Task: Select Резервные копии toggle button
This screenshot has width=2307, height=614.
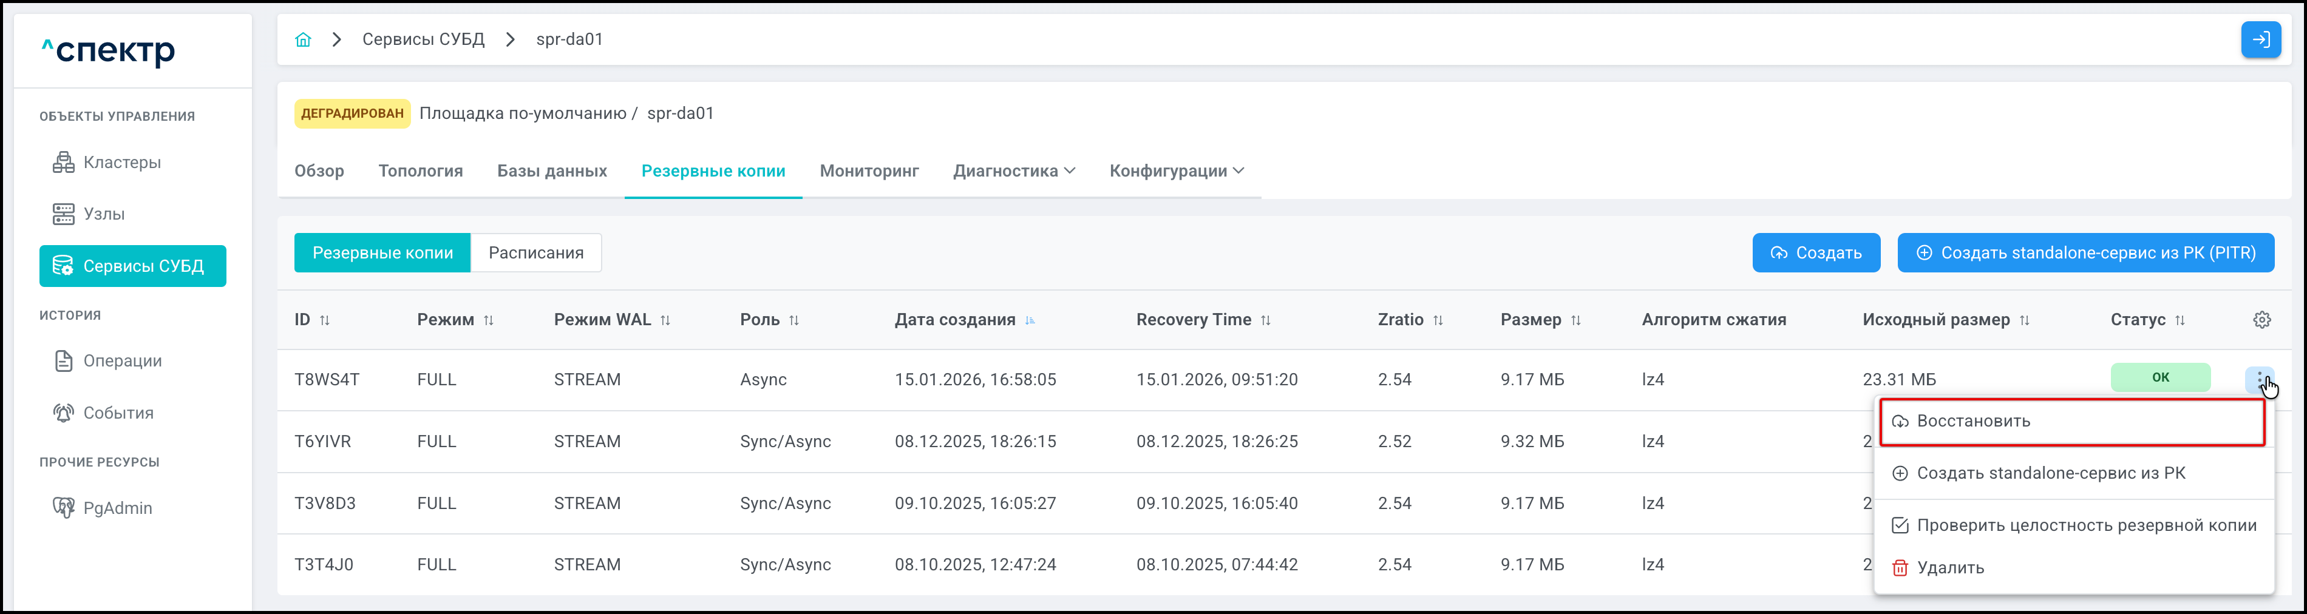Action: coord(382,252)
